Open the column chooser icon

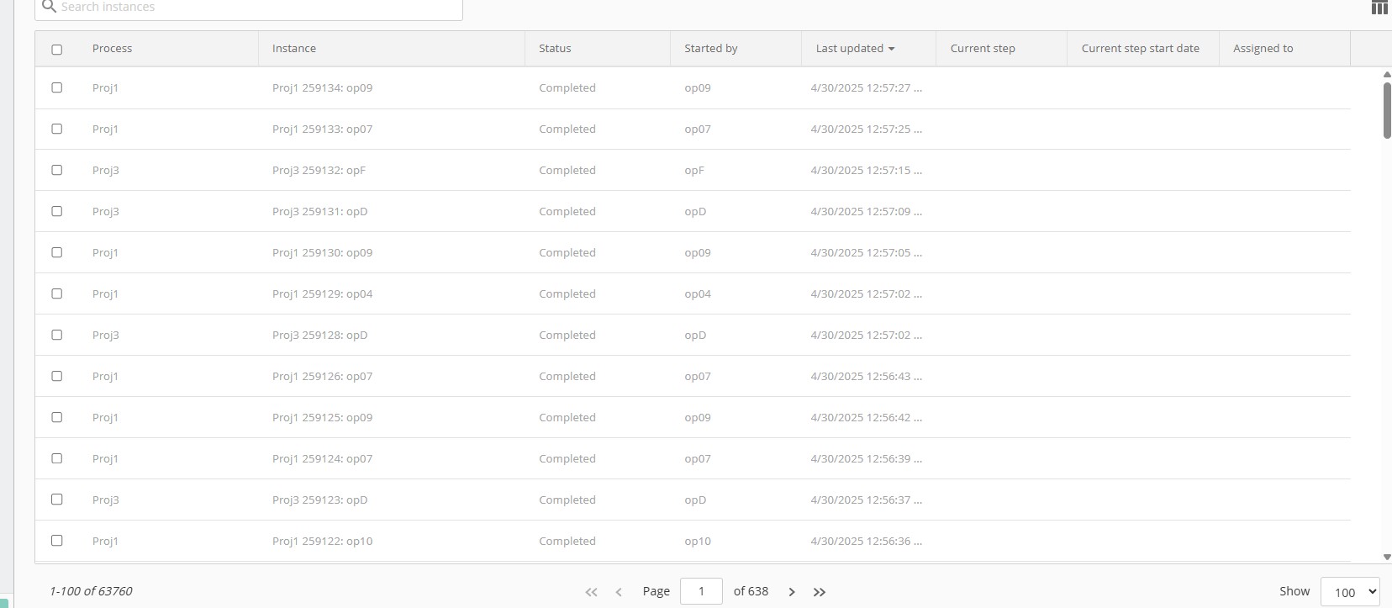pyautogui.click(x=1379, y=8)
